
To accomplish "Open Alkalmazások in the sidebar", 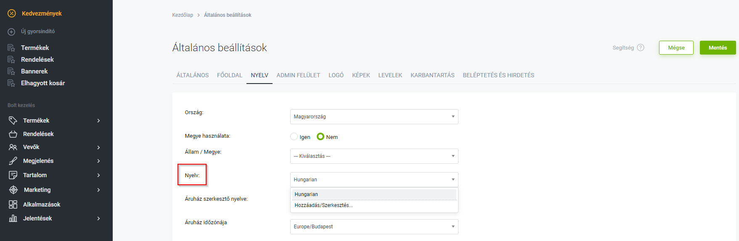I will click(42, 204).
